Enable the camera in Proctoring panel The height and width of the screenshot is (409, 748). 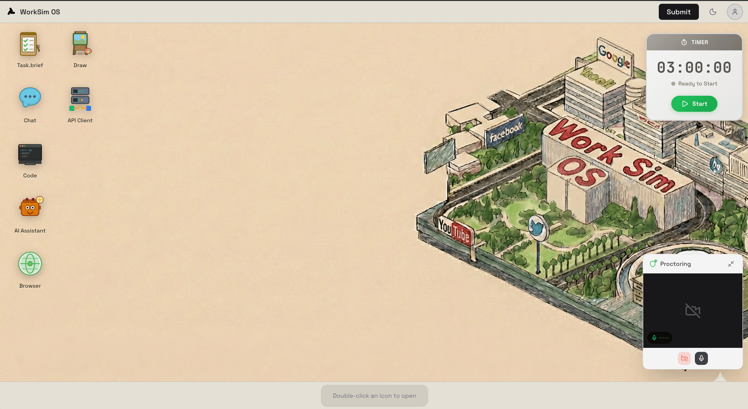pos(684,358)
